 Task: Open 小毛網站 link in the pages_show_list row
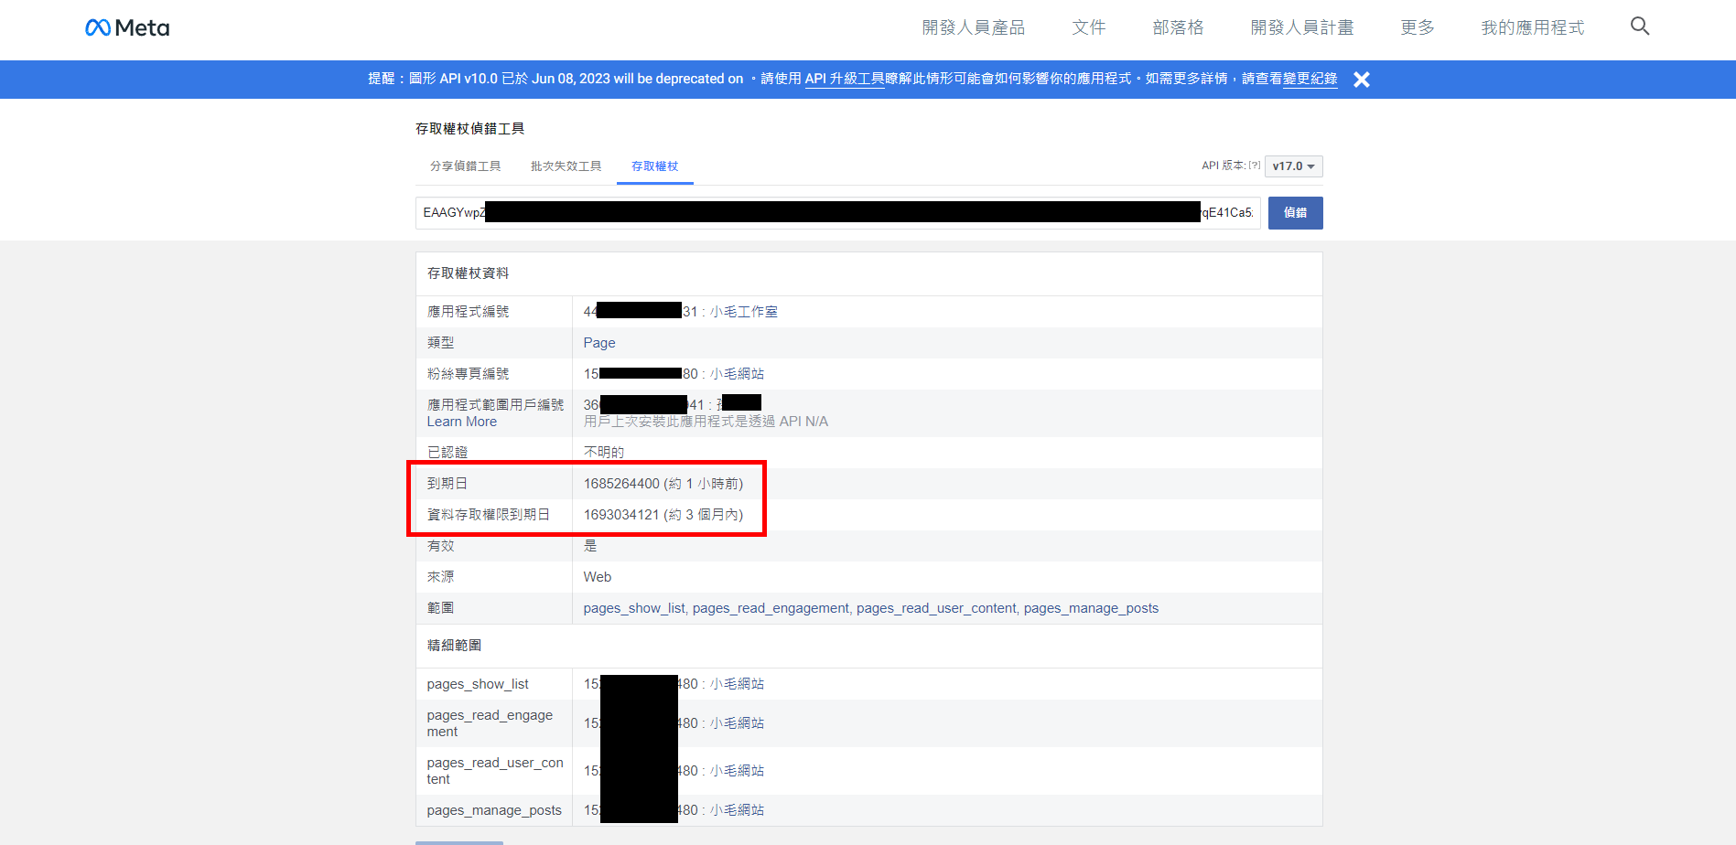pyautogui.click(x=738, y=684)
